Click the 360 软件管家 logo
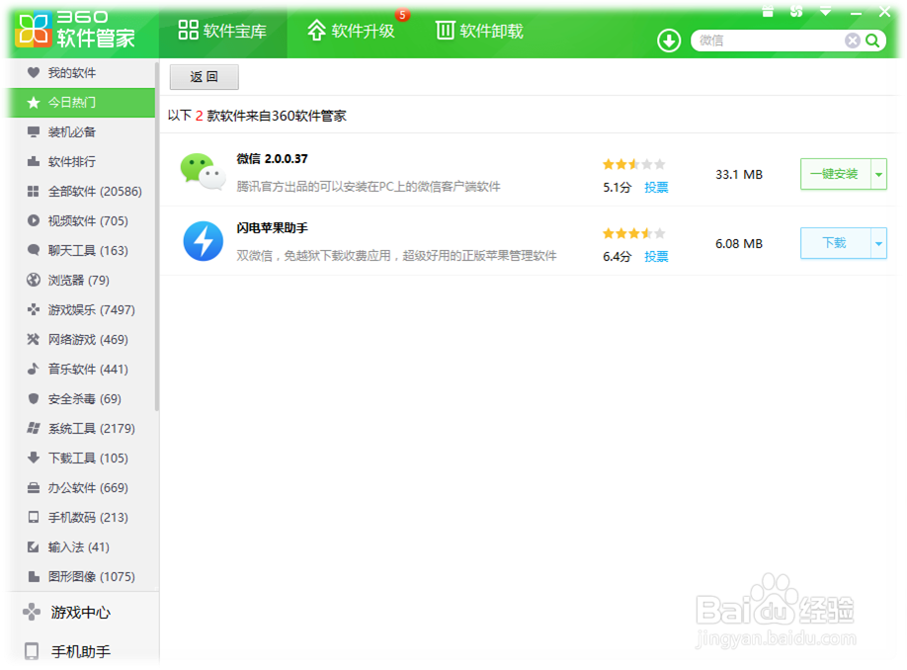 (x=75, y=29)
